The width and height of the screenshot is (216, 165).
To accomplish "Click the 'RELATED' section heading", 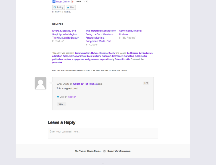I will point(58,24).
